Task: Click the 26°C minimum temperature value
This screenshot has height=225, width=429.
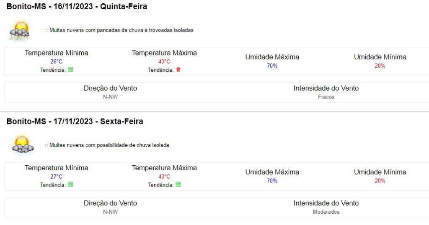Action: pos(56,61)
